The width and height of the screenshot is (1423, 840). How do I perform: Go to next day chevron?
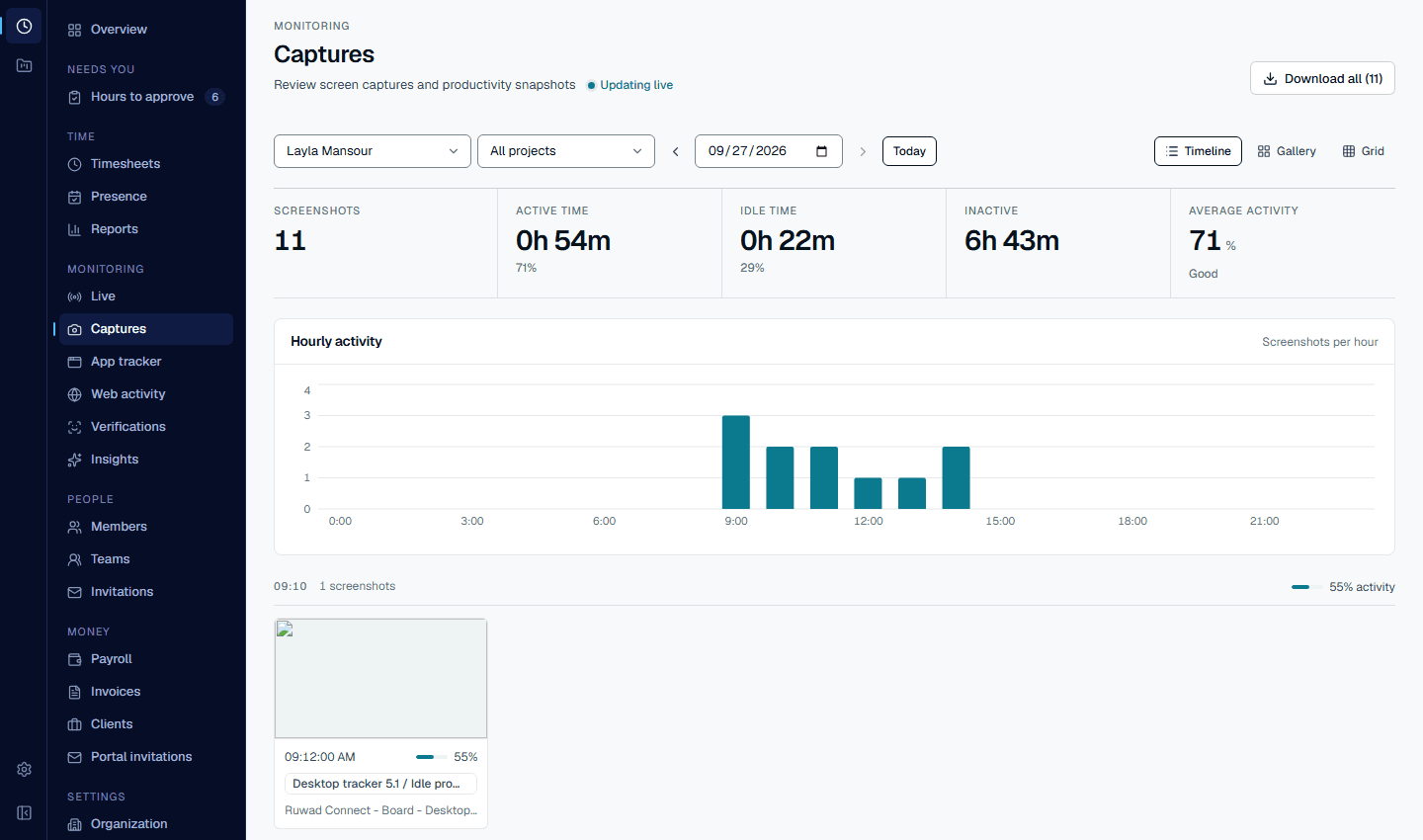(863, 151)
